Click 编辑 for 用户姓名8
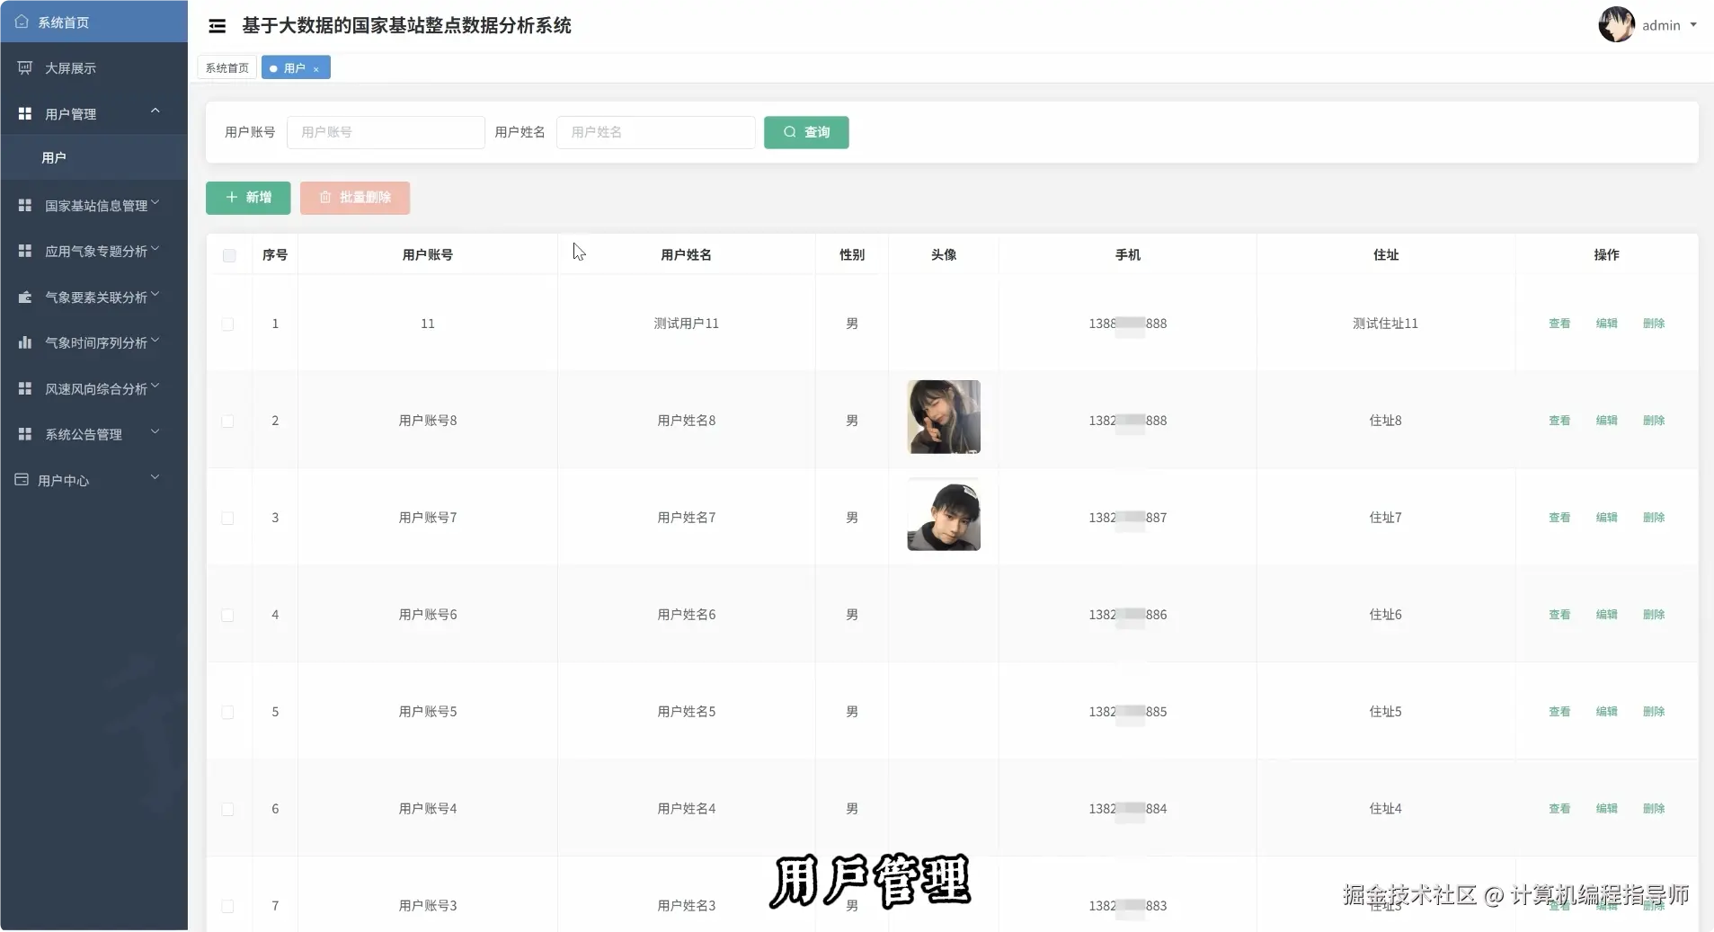This screenshot has width=1714, height=932. tap(1606, 421)
